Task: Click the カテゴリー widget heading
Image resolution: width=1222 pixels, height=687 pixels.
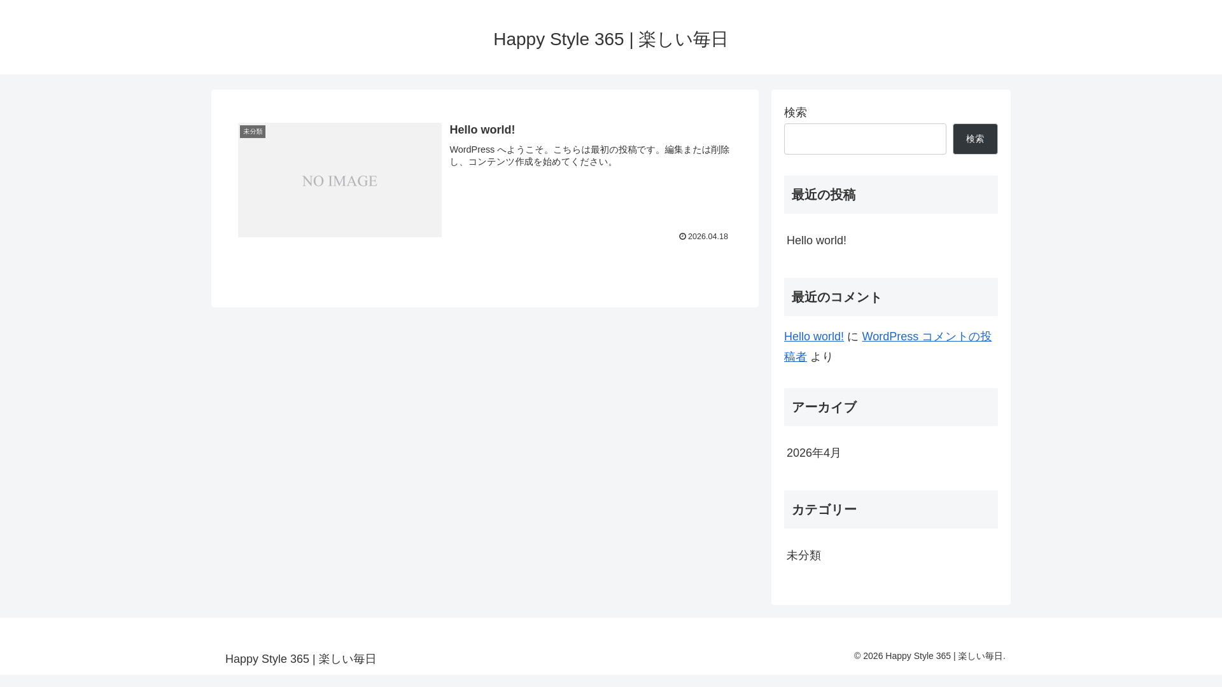Action: point(824,510)
